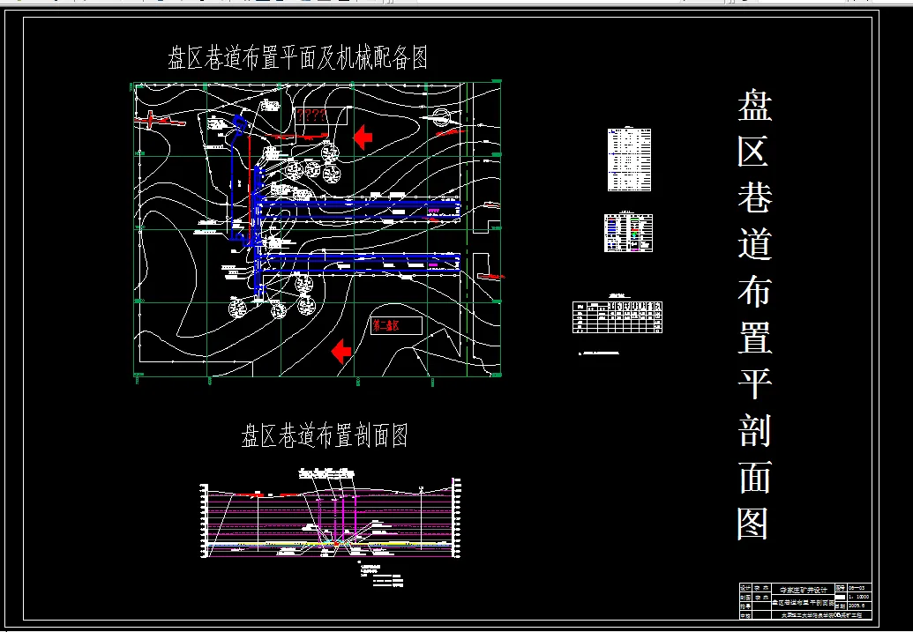The image size is (913, 632).
Task: Click the wide parameter table below the legend
Action: pos(617,317)
